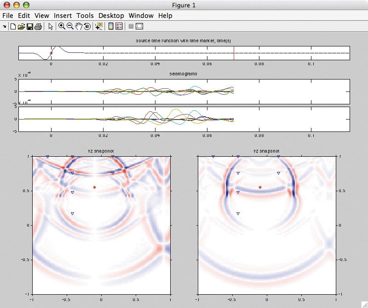Click the Open file folder icon
The width and height of the screenshot is (368, 308).
click(x=21, y=26)
